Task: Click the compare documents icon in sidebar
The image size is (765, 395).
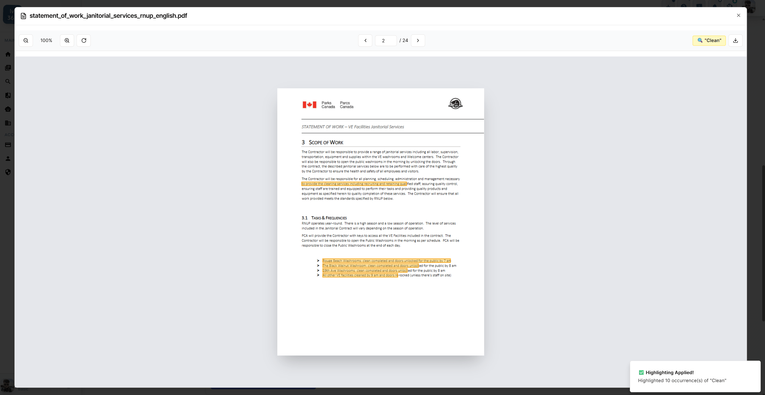Action: point(8,95)
